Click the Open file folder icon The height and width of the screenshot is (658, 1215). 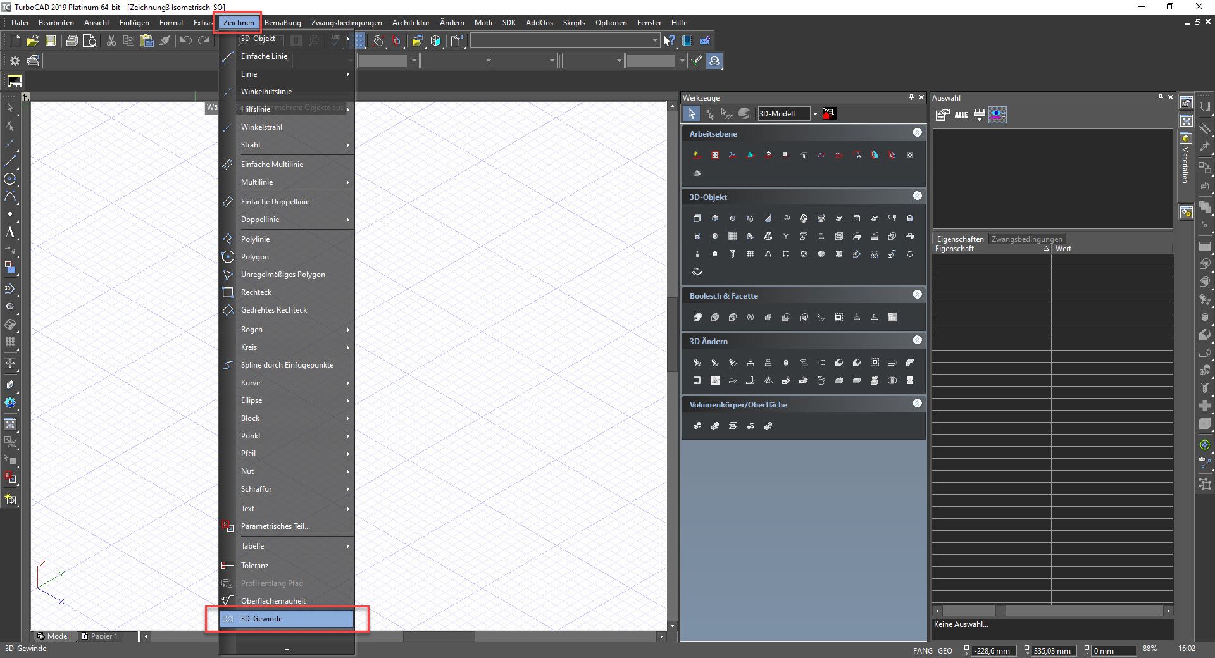(x=33, y=40)
